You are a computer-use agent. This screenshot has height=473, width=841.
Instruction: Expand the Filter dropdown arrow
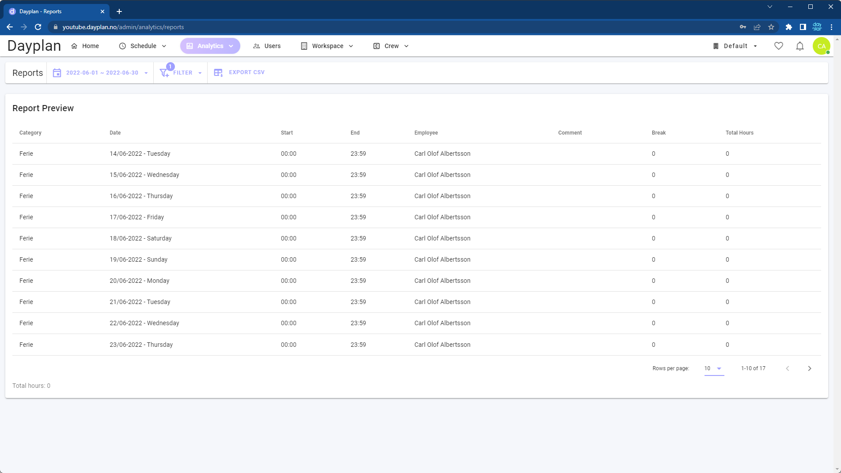coord(200,73)
